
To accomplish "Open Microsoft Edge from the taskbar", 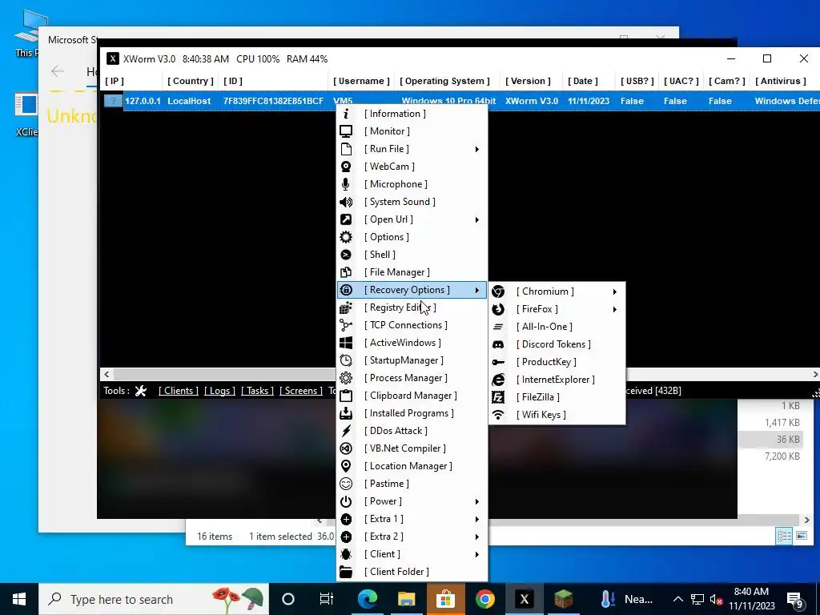I will (x=368, y=599).
